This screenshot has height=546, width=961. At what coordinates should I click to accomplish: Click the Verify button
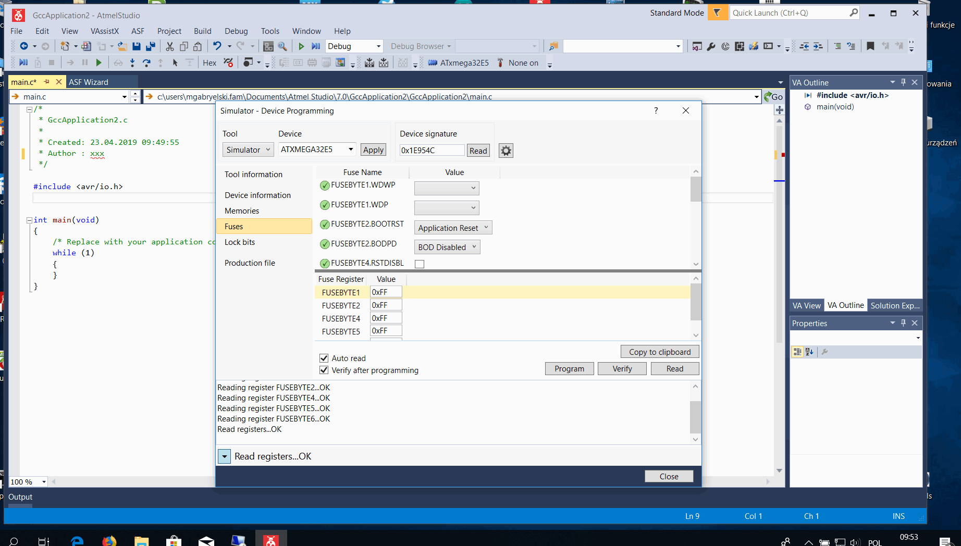coord(622,369)
